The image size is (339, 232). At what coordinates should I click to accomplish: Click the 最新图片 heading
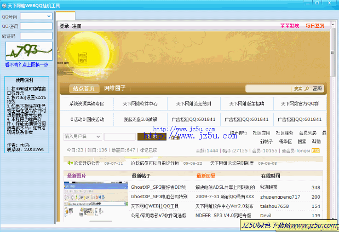(77, 176)
